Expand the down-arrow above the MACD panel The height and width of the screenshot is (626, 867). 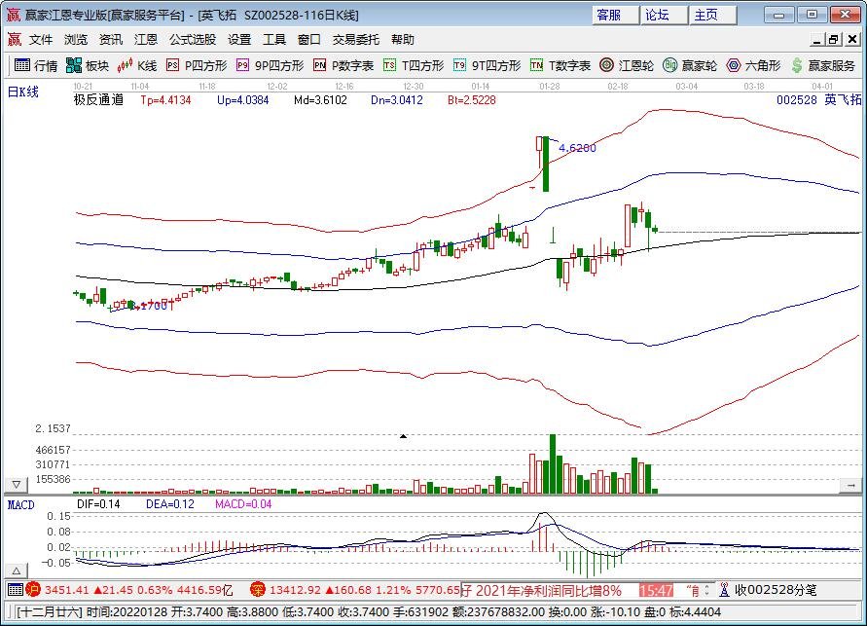pos(17,485)
